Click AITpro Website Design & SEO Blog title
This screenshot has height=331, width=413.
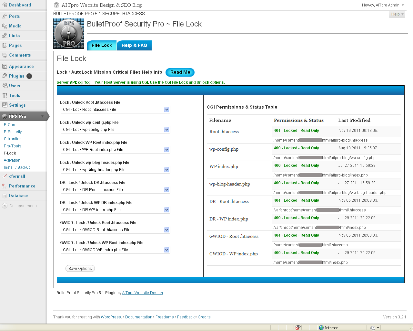(x=102, y=5)
